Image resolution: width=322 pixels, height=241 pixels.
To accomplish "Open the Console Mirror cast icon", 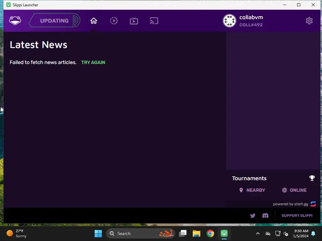I will (x=154, y=21).
